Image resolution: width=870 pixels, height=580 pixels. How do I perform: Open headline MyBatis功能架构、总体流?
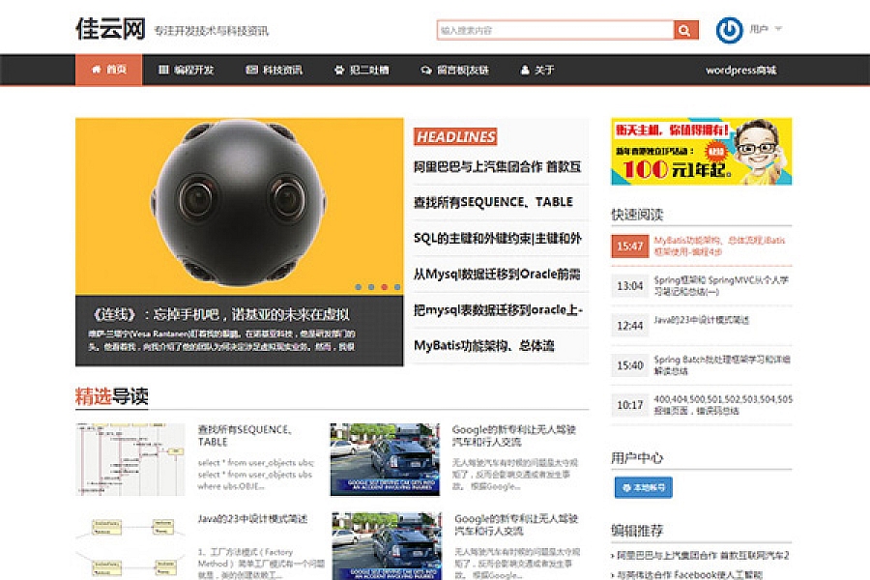[484, 346]
